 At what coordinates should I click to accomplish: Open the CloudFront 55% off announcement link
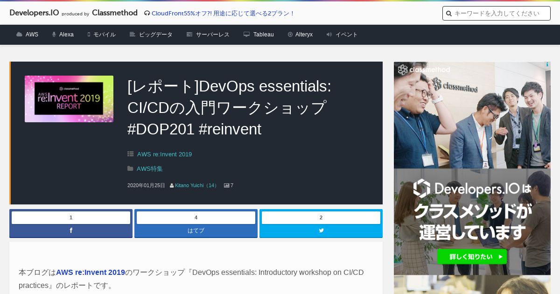(x=223, y=13)
